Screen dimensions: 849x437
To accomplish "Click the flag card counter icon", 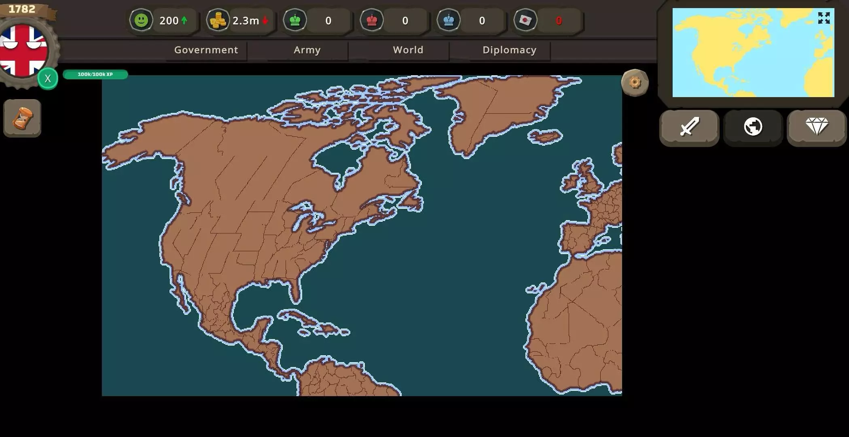I will pos(525,20).
